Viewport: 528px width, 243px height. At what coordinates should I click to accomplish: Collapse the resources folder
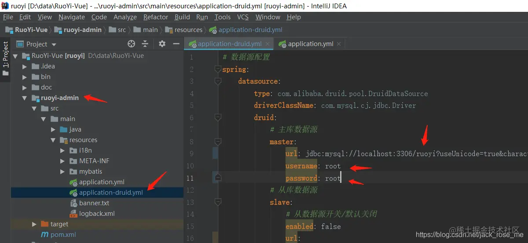click(53, 140)
